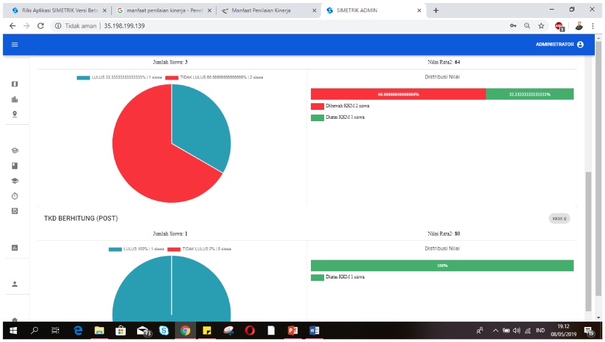Open Chrome three-dot menu
This screenshot has height=342, width=605.
pos(592,26)
